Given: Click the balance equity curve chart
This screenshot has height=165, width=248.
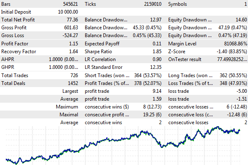Looking at the screenshot, I should (x=123, y=146).
